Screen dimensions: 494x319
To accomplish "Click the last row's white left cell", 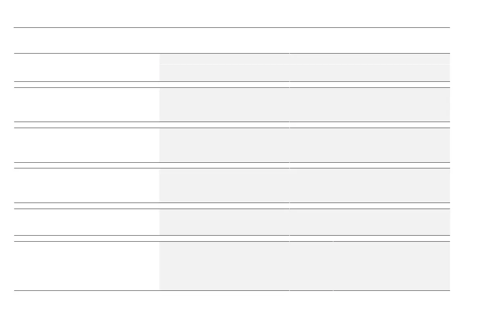I will pyautogui.click(x=87, y=266).
